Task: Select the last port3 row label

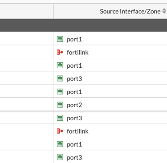Action: [74, 158]
